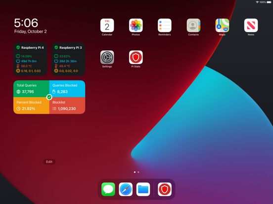The image size is (273, 204).
Task: Launch the Reminders app
Action: pos(165,25)
